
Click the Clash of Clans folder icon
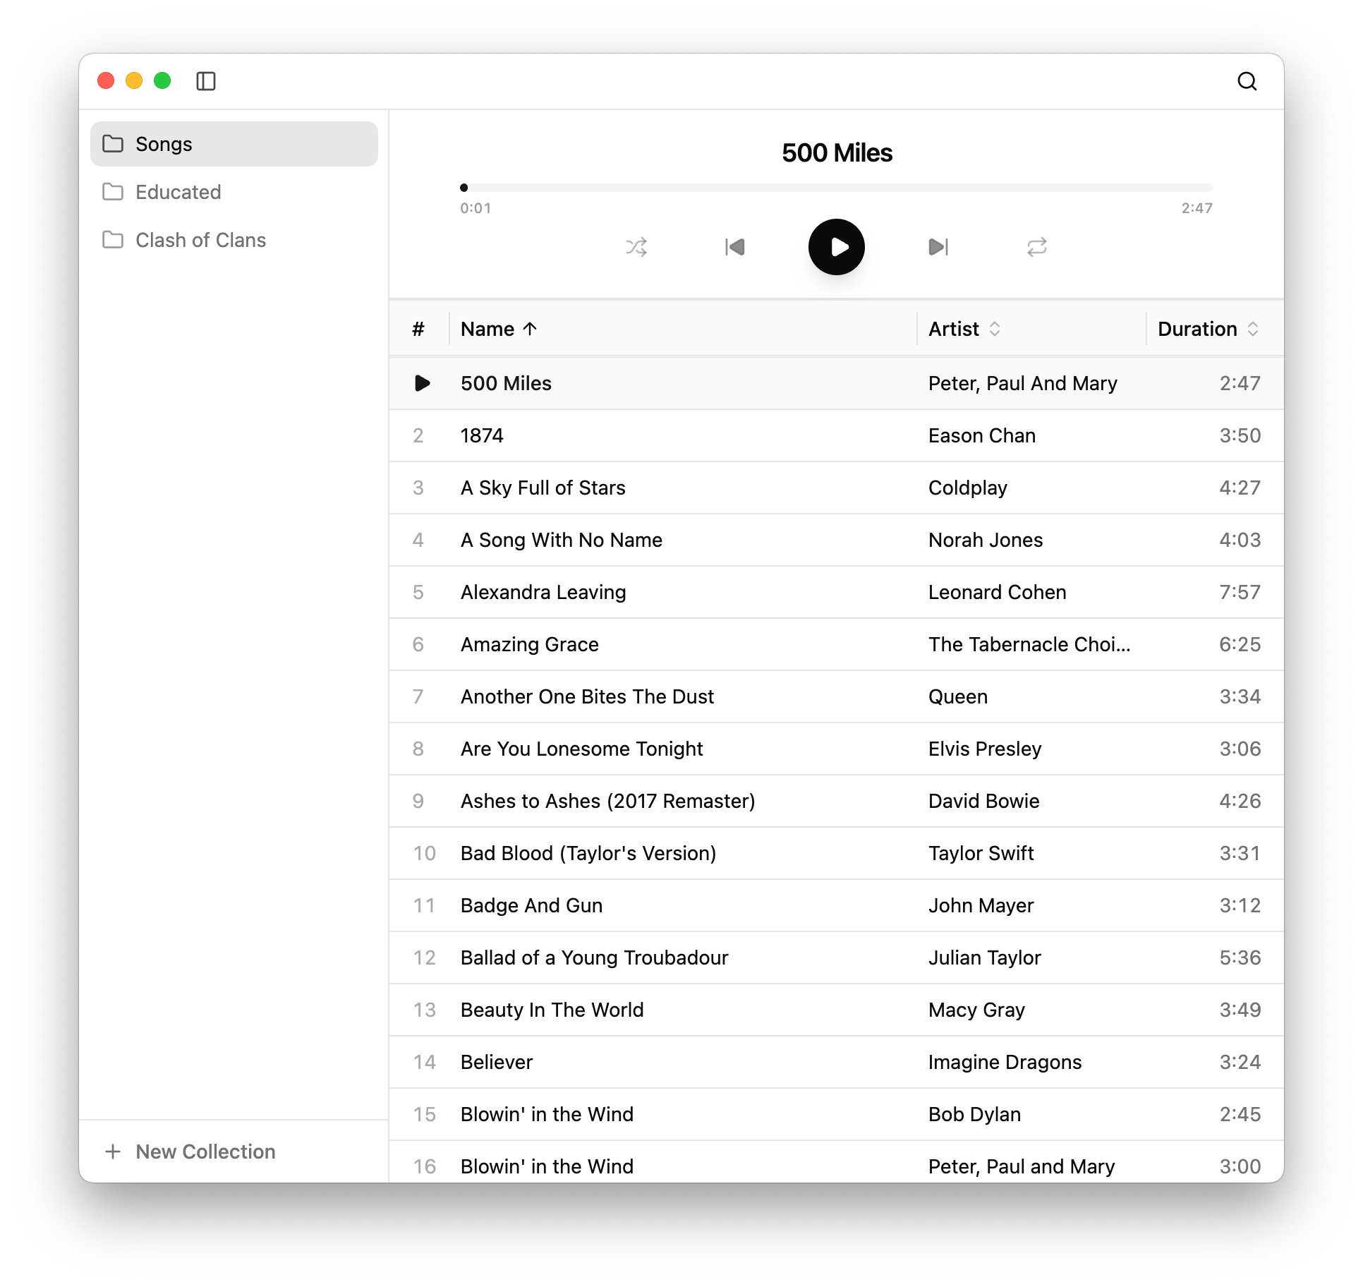(113, 240)
